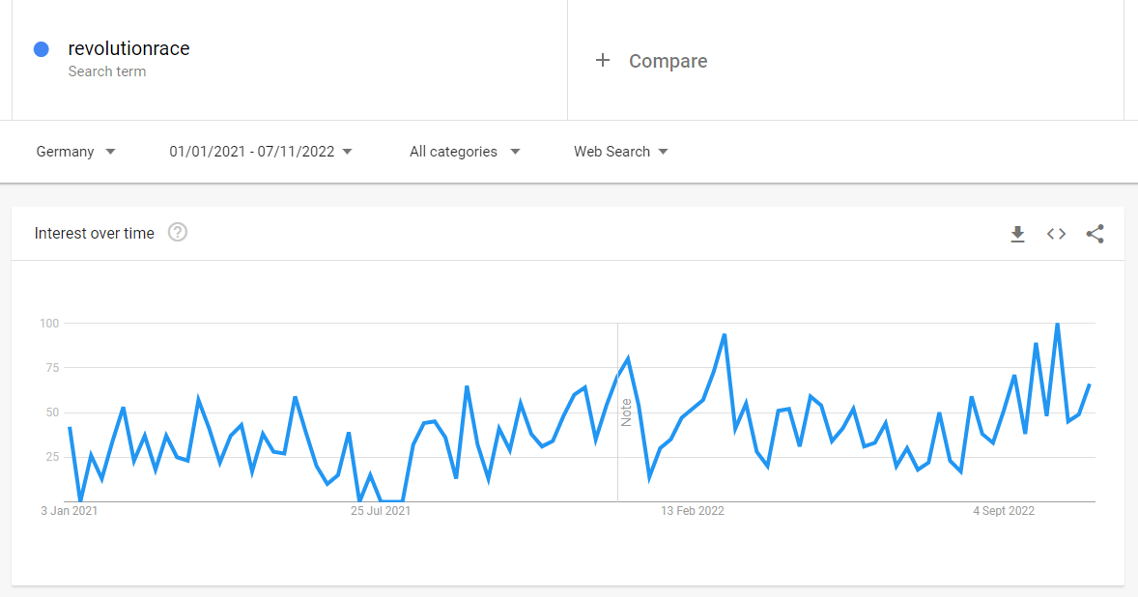Click the embed code icon
This screenshot has height=597, width=1138.
1056,234
